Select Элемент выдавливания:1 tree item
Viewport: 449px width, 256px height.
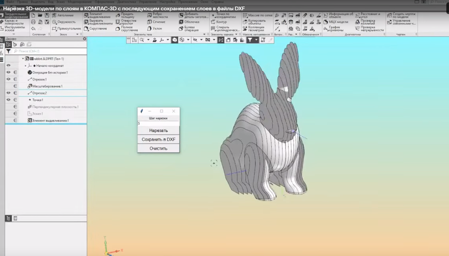pos(48,120)
